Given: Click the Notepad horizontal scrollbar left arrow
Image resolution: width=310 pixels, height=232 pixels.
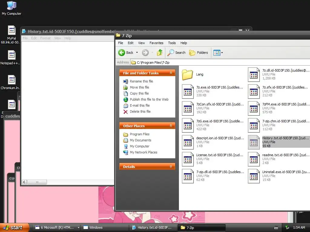Looking at the screenshot, I should click(x=24, y=182).
